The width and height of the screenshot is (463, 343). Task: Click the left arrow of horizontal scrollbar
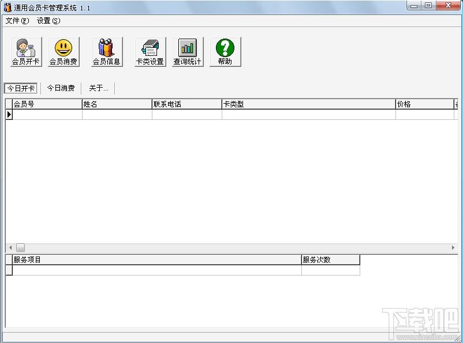pyautogui.click(x=10, y=247)
